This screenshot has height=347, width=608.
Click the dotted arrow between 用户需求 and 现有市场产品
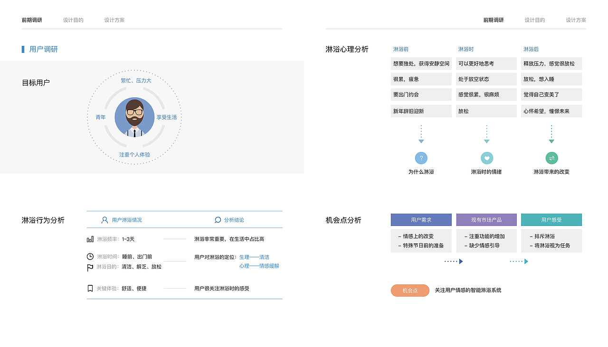click(x=454, y=261)
